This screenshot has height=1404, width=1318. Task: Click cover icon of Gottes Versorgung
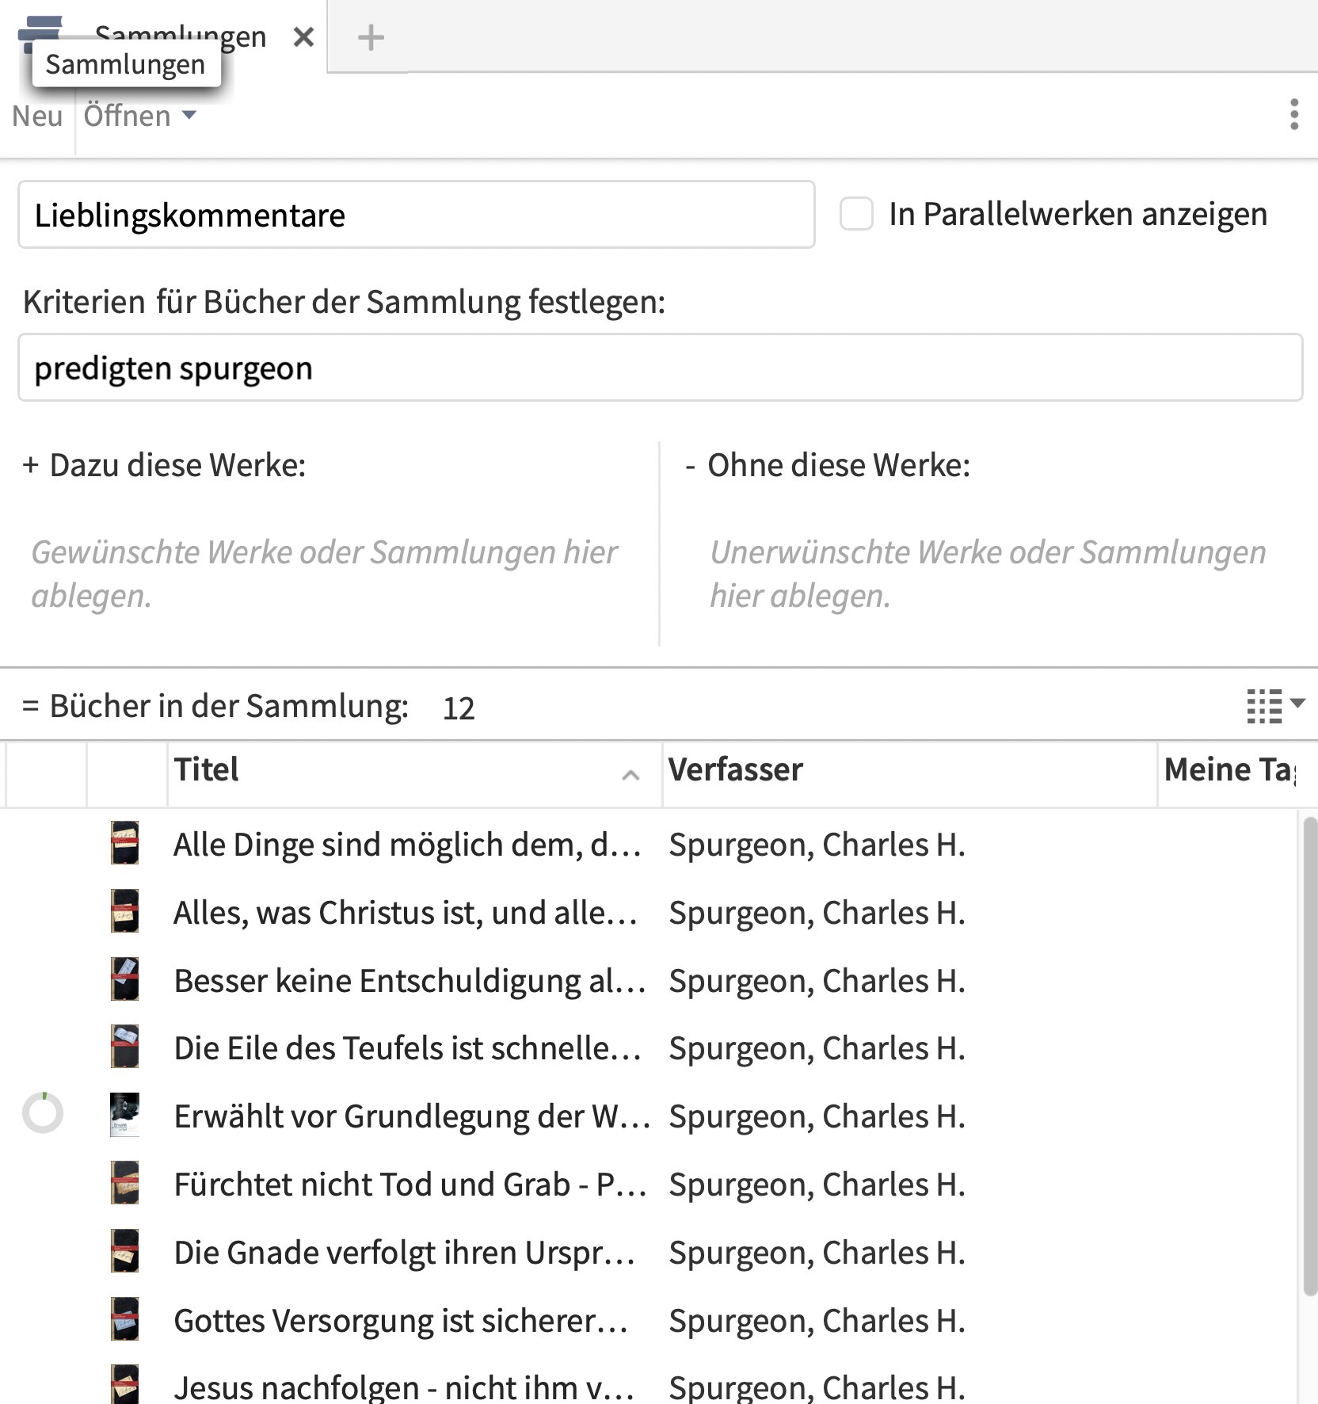click(x=125, y=1318)
